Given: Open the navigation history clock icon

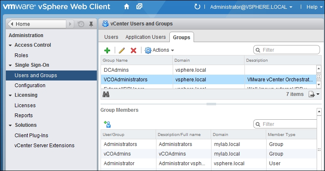Looking at the screenshot, I should [81, 24].
